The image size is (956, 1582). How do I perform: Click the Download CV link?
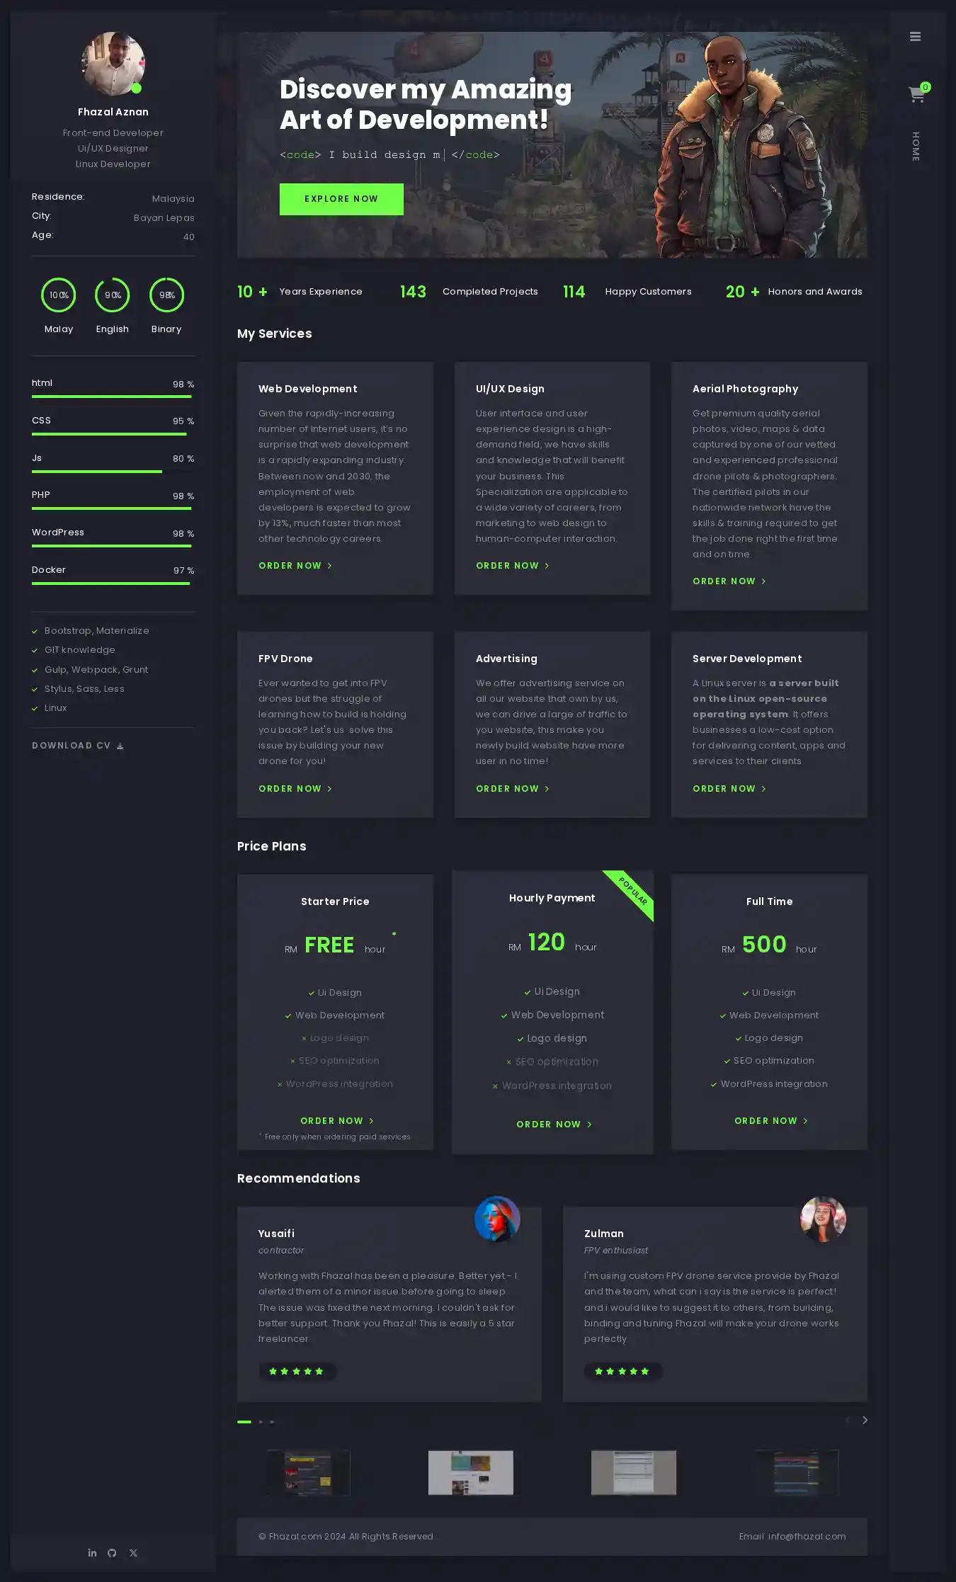78,746
